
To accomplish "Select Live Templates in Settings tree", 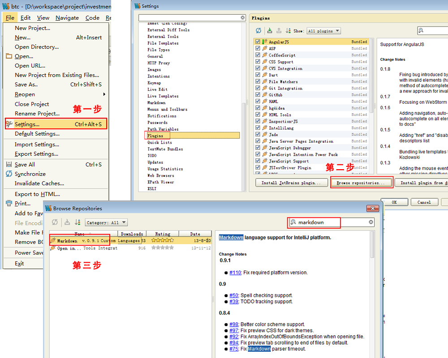I will 163,96.
